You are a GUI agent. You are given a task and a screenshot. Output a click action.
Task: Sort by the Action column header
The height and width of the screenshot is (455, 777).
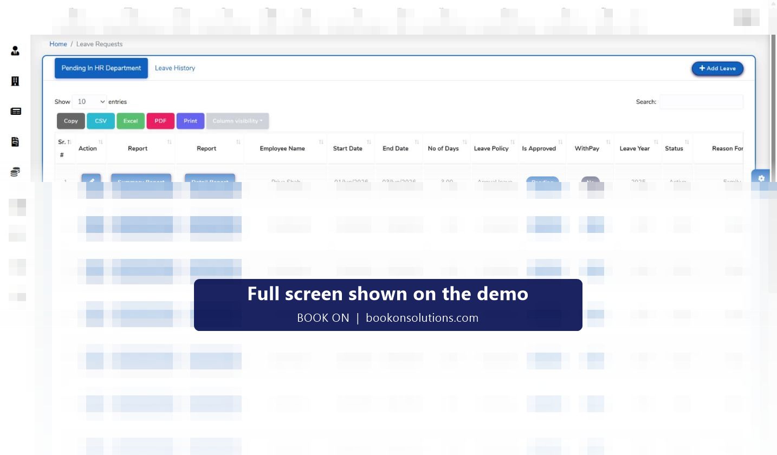[x=90, y=148]
